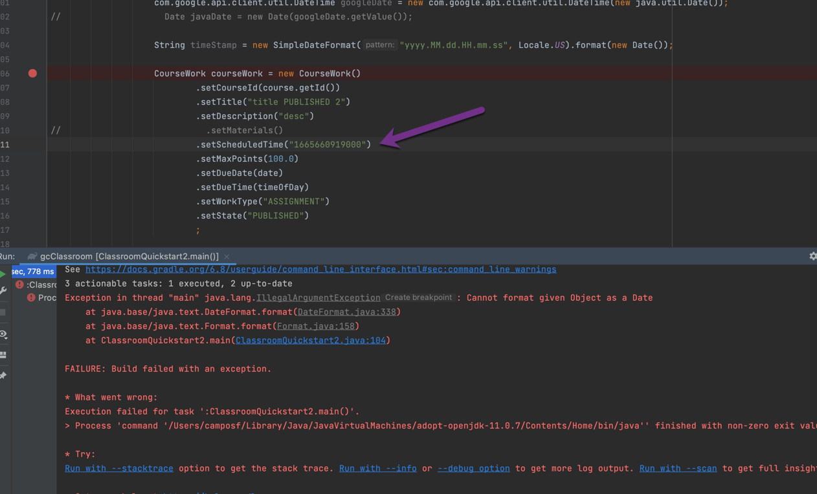The image size is (817, 494).
Task: Click the layout restore icon in Run panel
Action: [3, 354]
